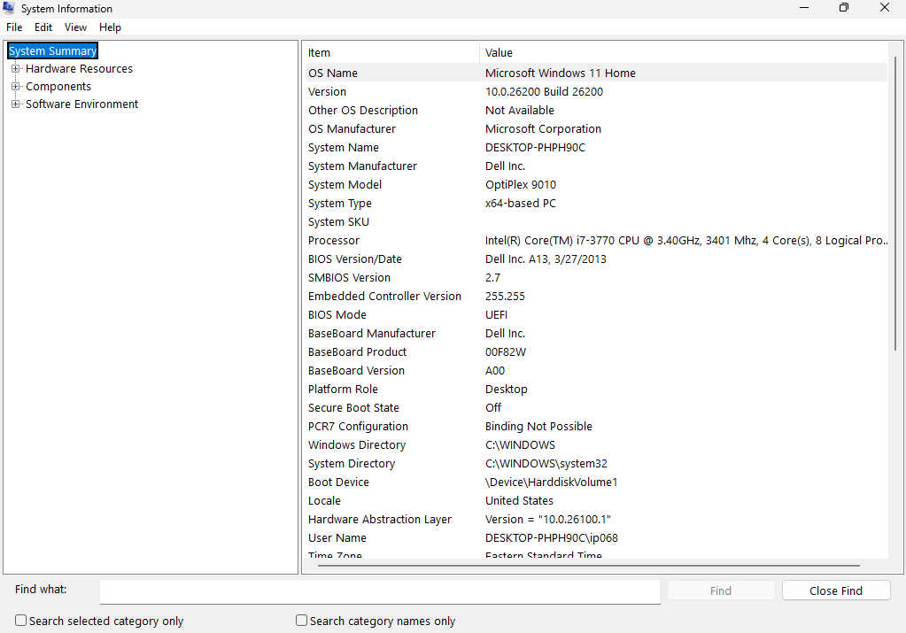Image resolution: width=906 pixels, height=633 pixels.
Task: Click inside the Find what text field
Action: pyautogui.click(x=379, y=591)
